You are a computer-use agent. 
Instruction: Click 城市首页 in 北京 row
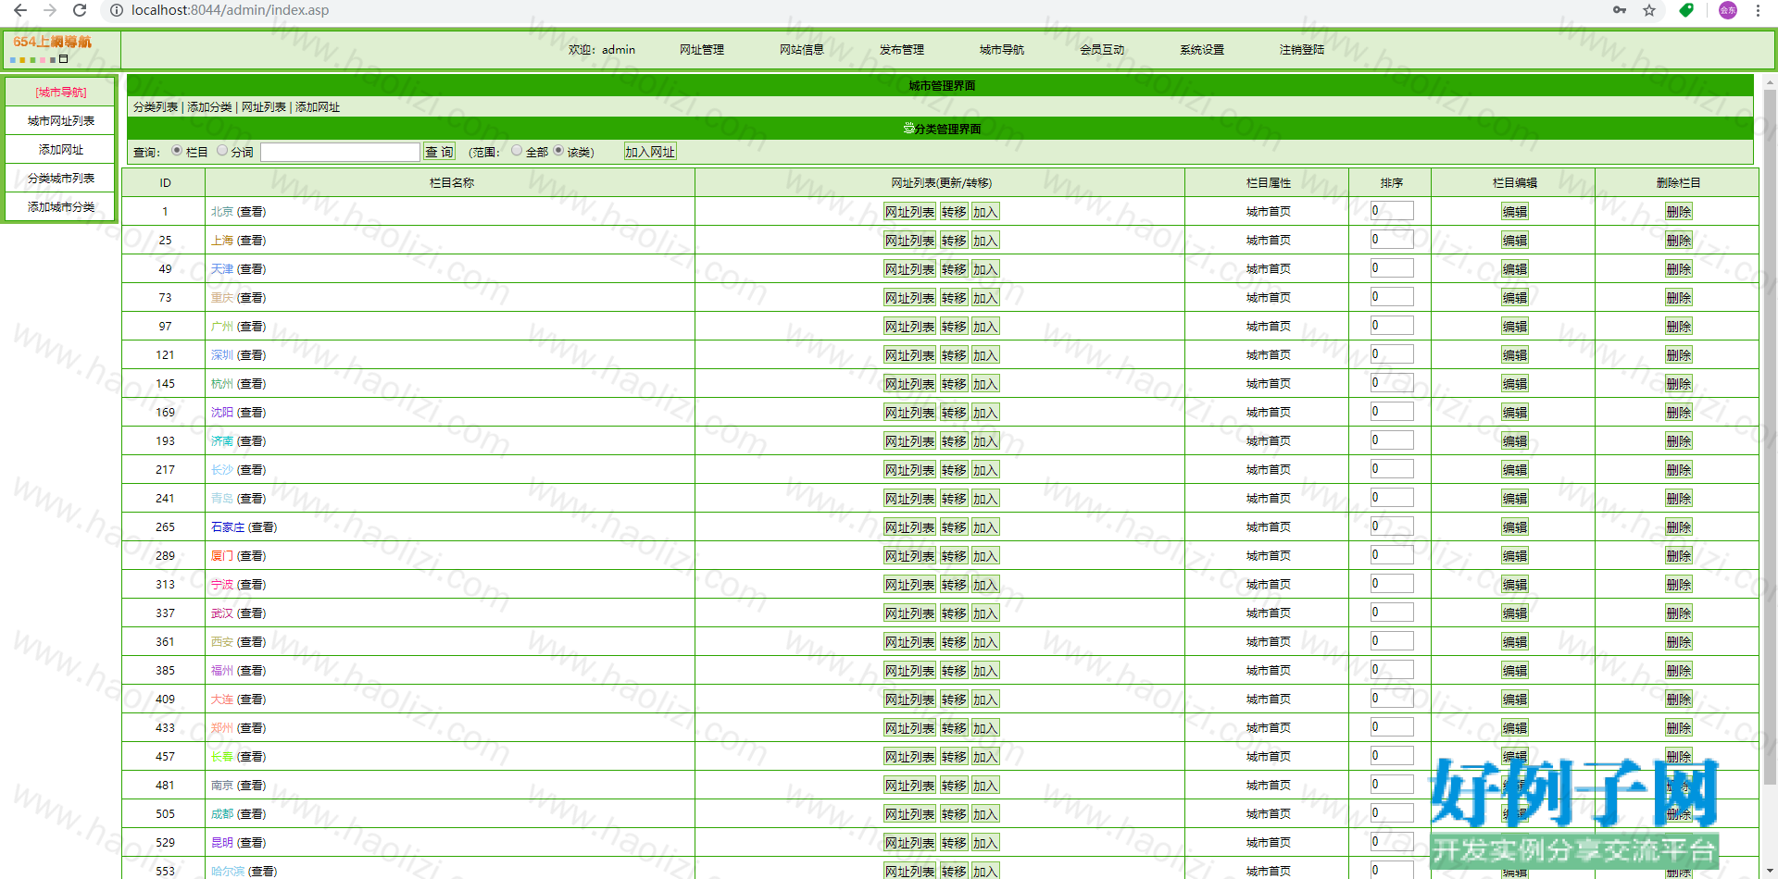(x=1268, y=212)
